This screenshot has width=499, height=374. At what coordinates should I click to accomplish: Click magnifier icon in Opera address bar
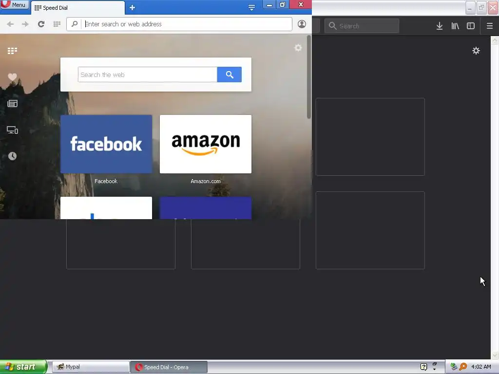[x=75, y=24]
